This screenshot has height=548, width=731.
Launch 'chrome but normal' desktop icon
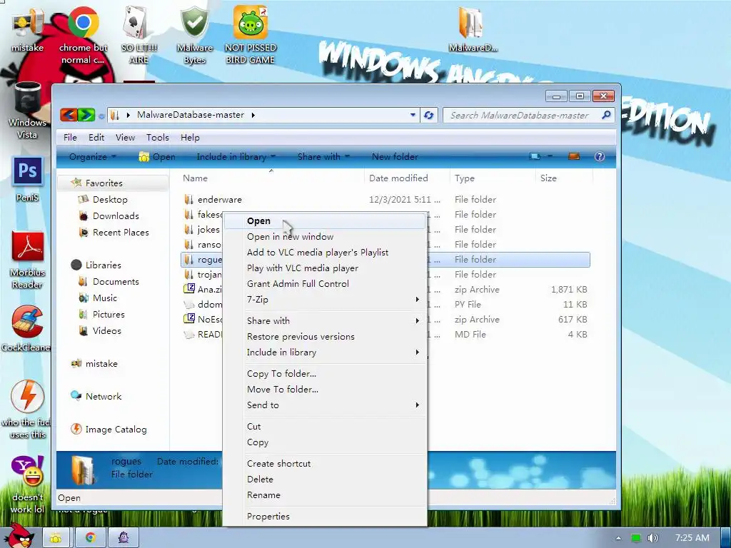[83, 35]
